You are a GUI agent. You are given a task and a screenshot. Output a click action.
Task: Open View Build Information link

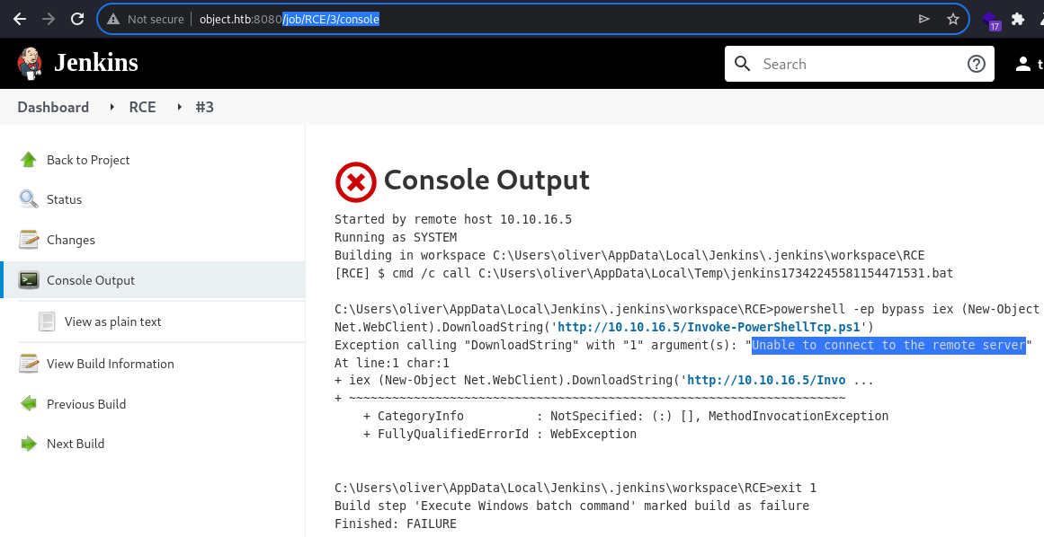[x=111, y=364]
